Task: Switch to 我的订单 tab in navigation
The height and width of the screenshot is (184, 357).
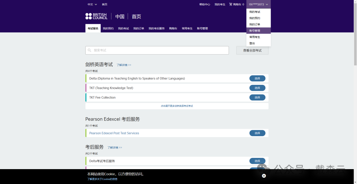Action: (x=139, y=28)
